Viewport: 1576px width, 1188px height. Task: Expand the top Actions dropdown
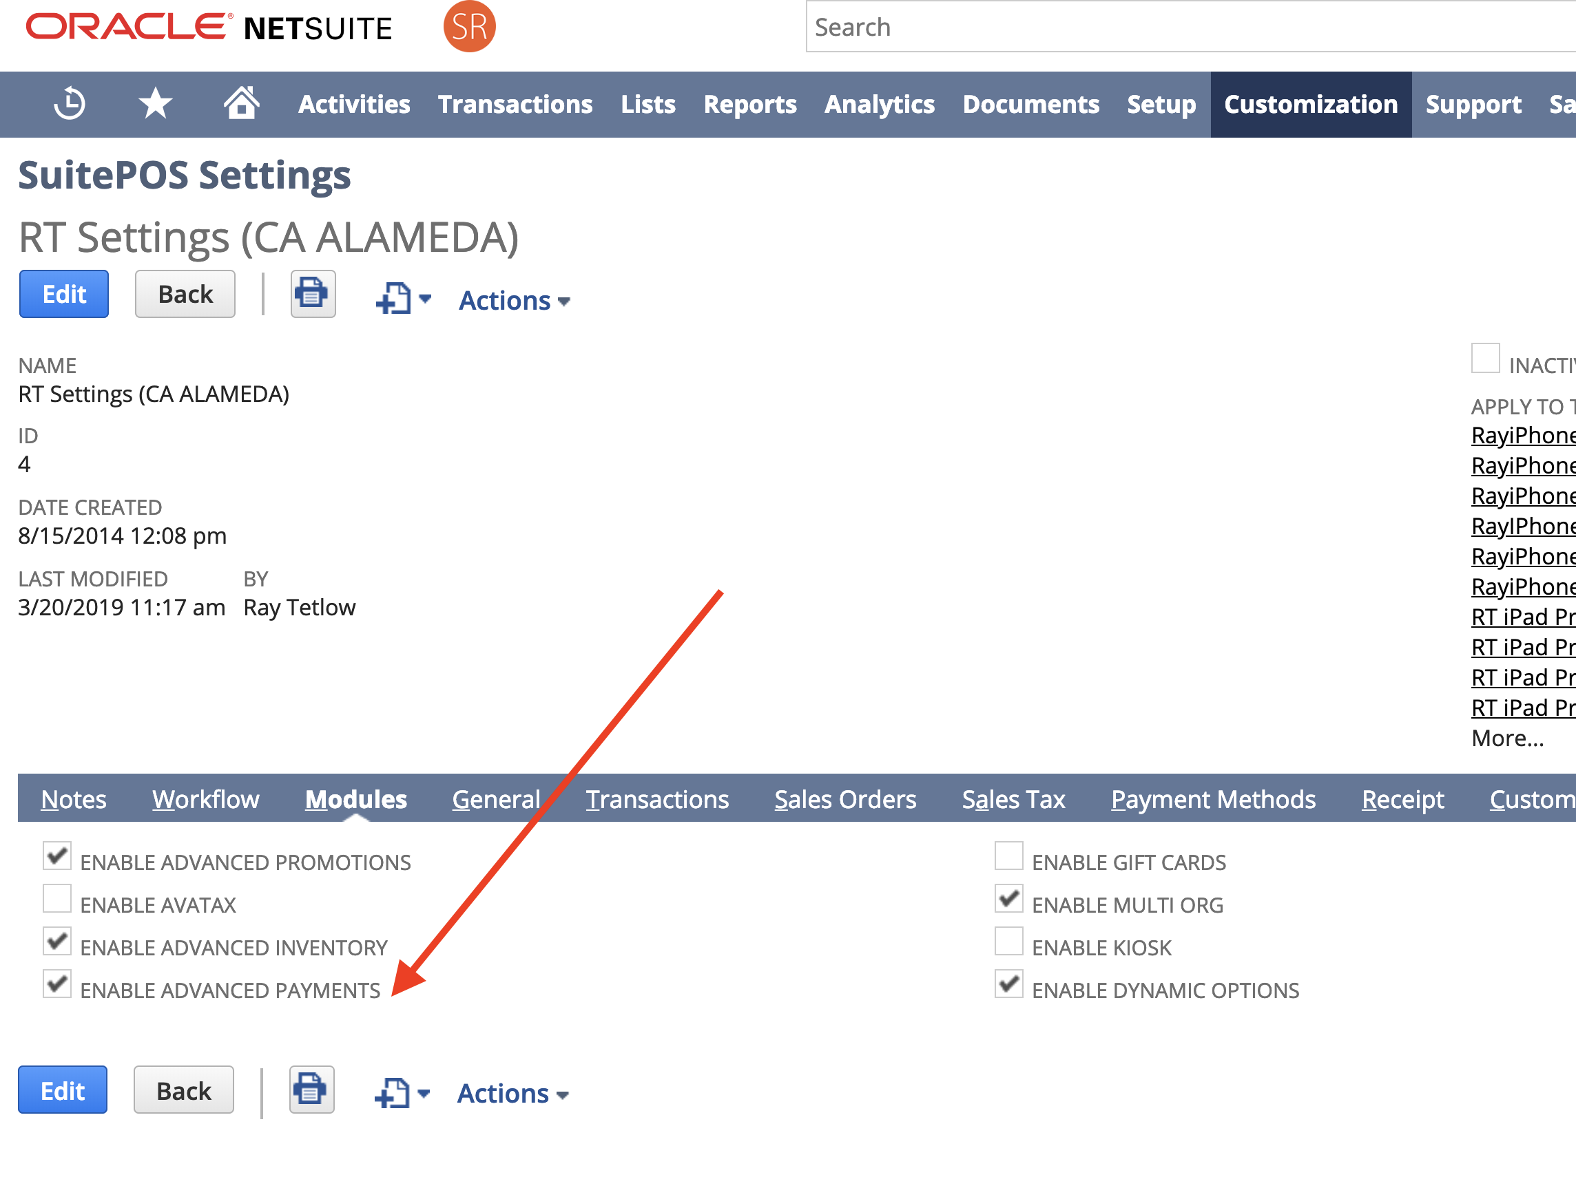click(x=514, y=300)
